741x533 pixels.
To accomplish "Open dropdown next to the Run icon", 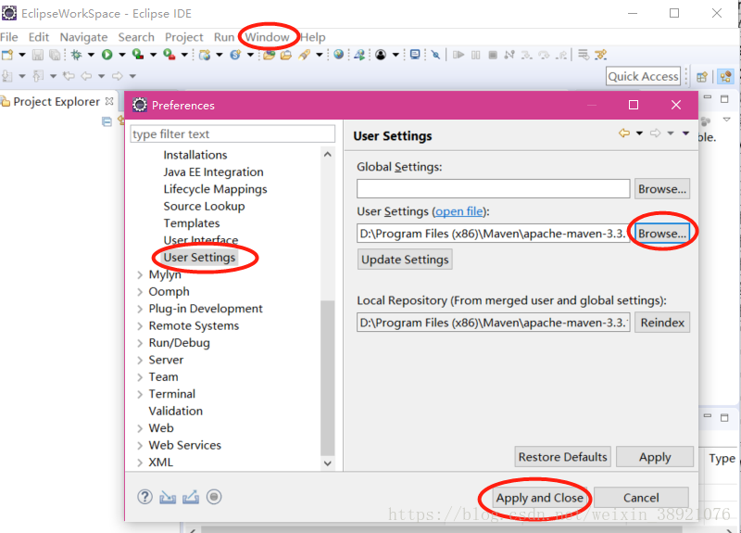I will tap(122, 55).
